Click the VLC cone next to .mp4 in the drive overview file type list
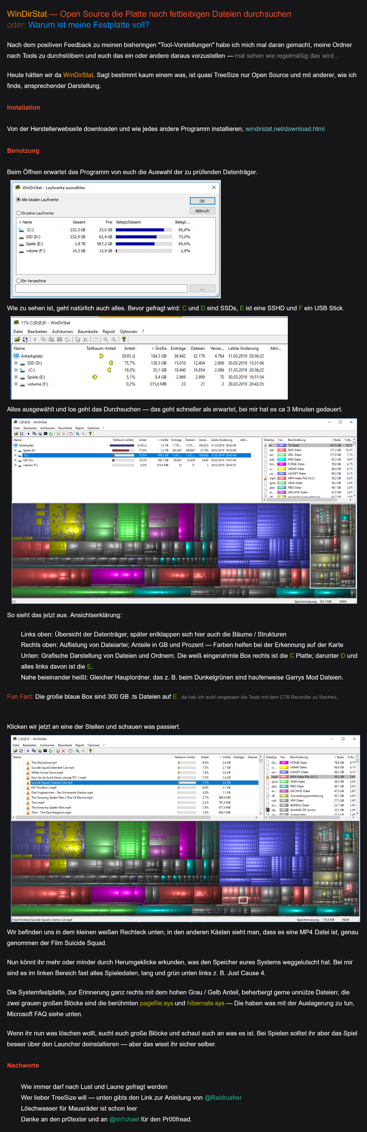Image resolution: width=367 pixels, height=1132 pixels. pos(265,478)
